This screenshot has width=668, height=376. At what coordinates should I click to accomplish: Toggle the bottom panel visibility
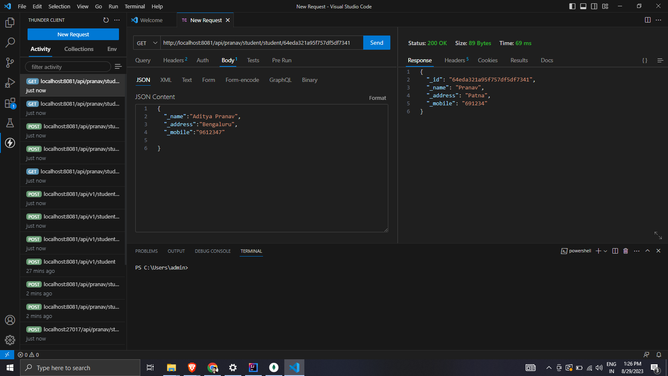point(583,6)
